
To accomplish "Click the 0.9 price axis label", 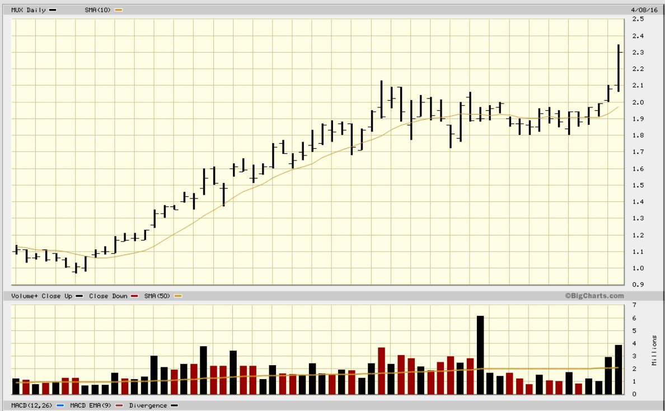I will [638, 285].
